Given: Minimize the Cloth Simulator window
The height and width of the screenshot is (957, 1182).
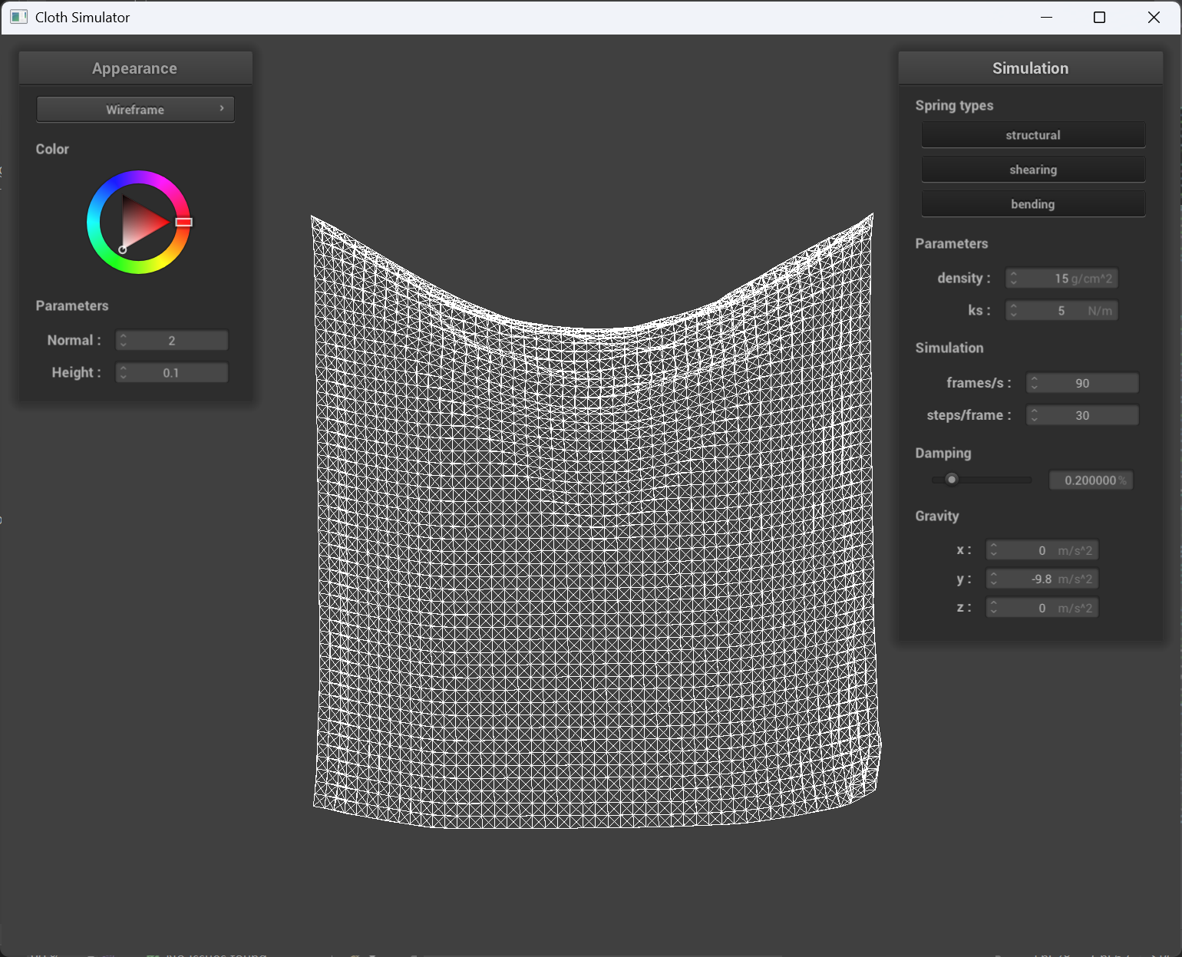Looking at the screenshot, I should coord(1046,17).
